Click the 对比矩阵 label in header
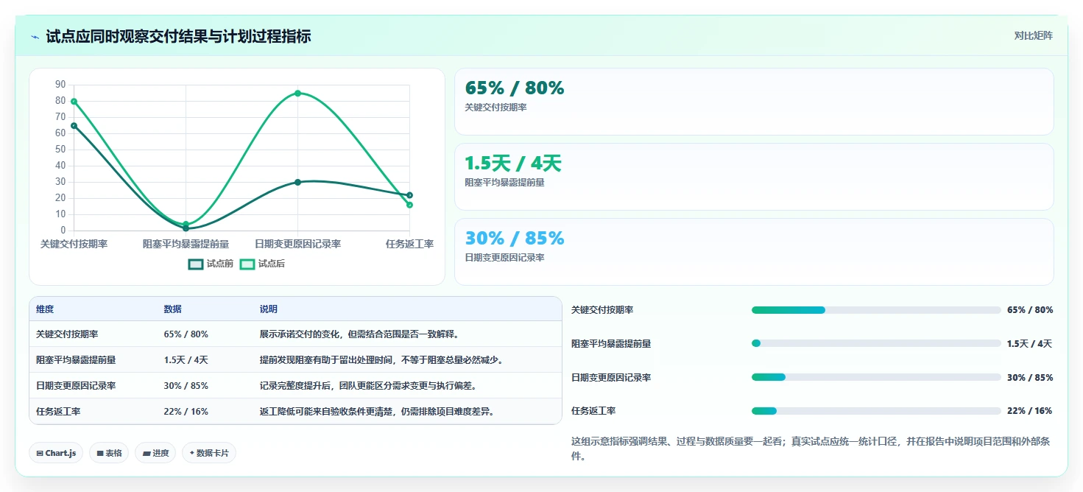Viewport: 1083px width, 492px height. 1033,35
